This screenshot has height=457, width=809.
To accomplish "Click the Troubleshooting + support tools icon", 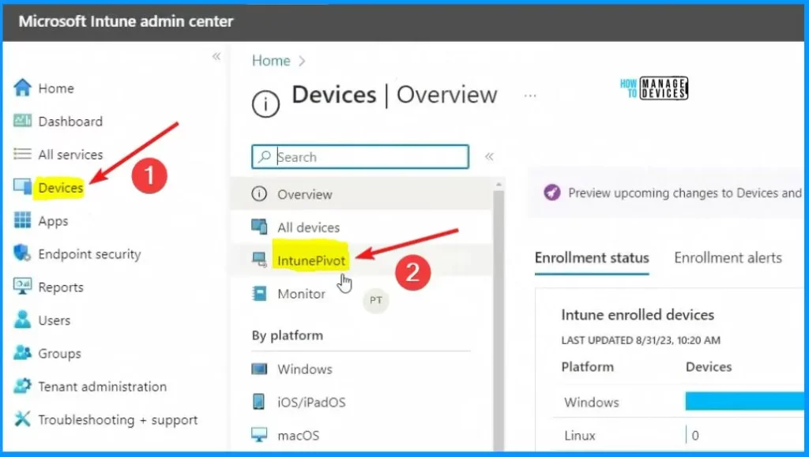I will 22,419.
